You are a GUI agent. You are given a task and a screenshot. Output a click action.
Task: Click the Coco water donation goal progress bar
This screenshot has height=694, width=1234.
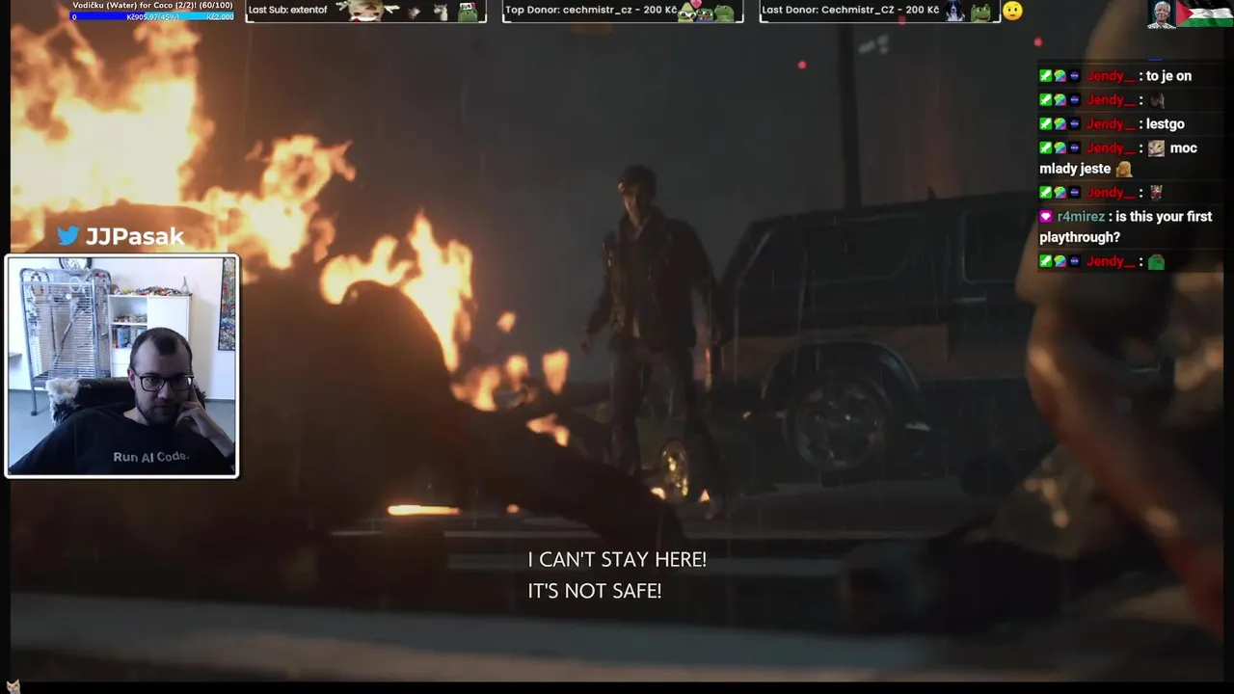152,16
